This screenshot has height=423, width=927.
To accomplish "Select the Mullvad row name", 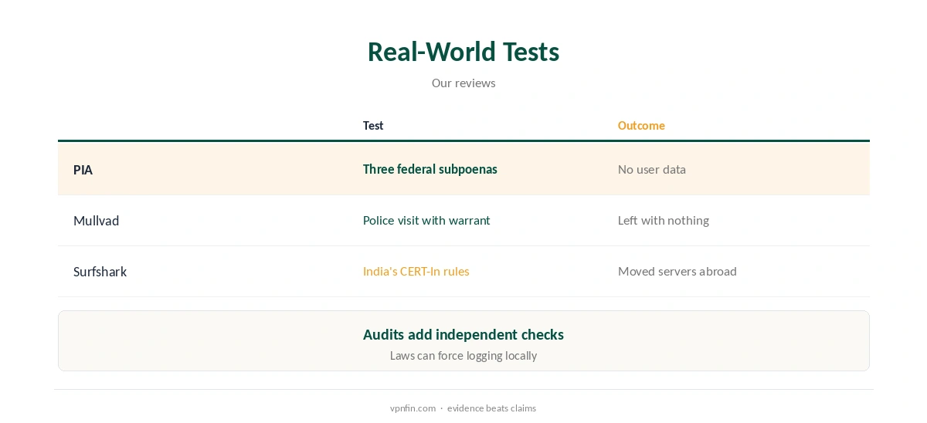I will [97, 221].
